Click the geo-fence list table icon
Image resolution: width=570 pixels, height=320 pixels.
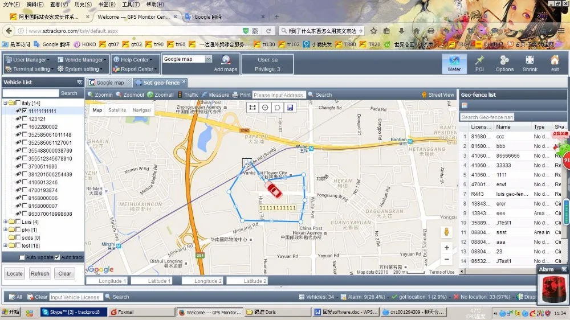[x=464, y=106]
